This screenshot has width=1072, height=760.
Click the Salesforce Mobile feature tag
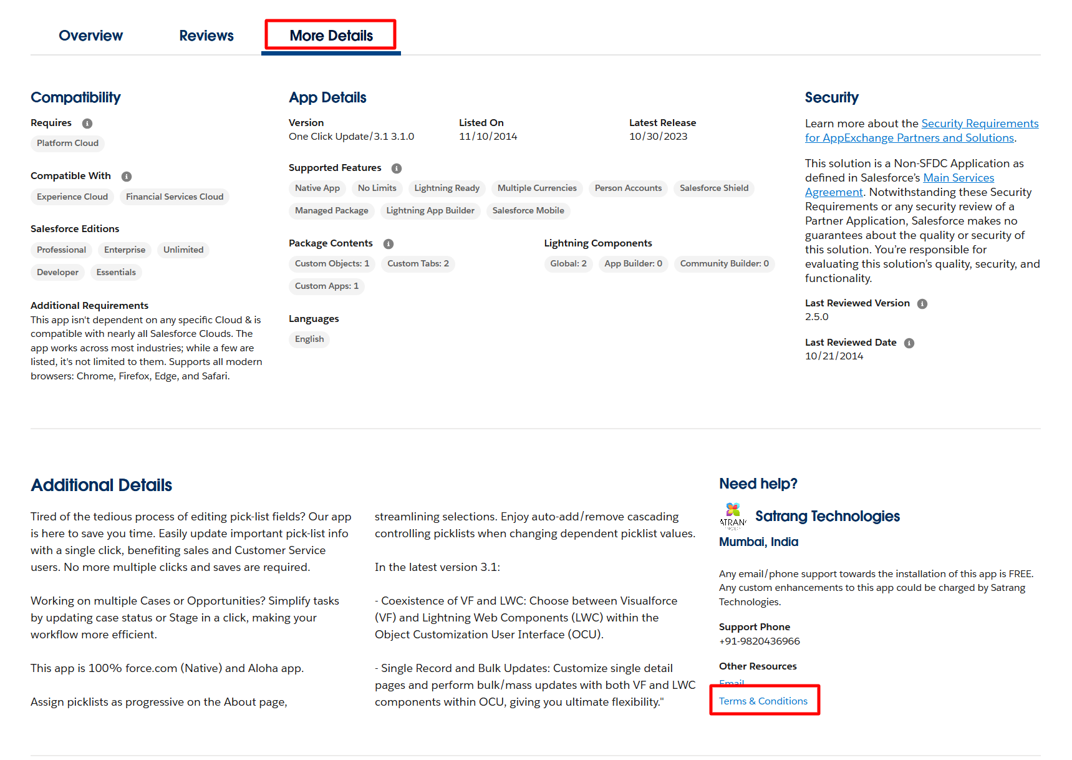pos(528,210)
